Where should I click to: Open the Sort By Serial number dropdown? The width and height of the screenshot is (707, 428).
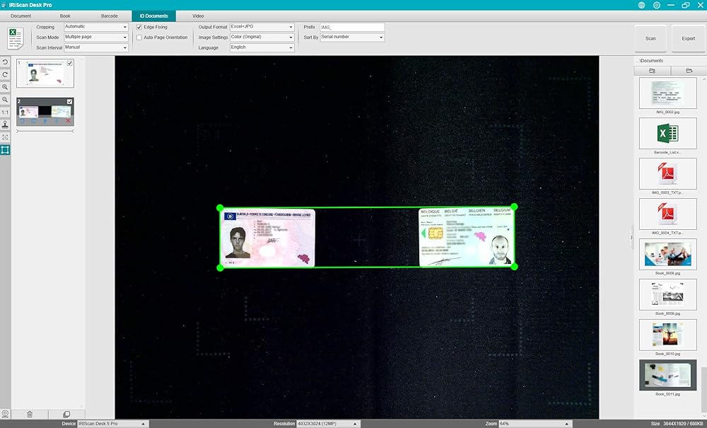[352, 37]
